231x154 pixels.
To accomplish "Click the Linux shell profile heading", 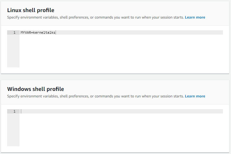I will [x=31, y=10].
